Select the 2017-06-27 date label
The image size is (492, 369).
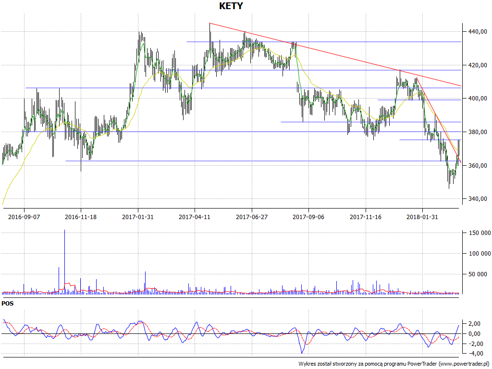[x=252, y=217]
